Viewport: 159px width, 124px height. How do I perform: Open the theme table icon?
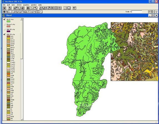(22, 8)
